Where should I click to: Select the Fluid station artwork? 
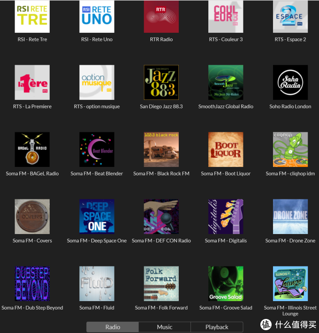pos(97,284)
